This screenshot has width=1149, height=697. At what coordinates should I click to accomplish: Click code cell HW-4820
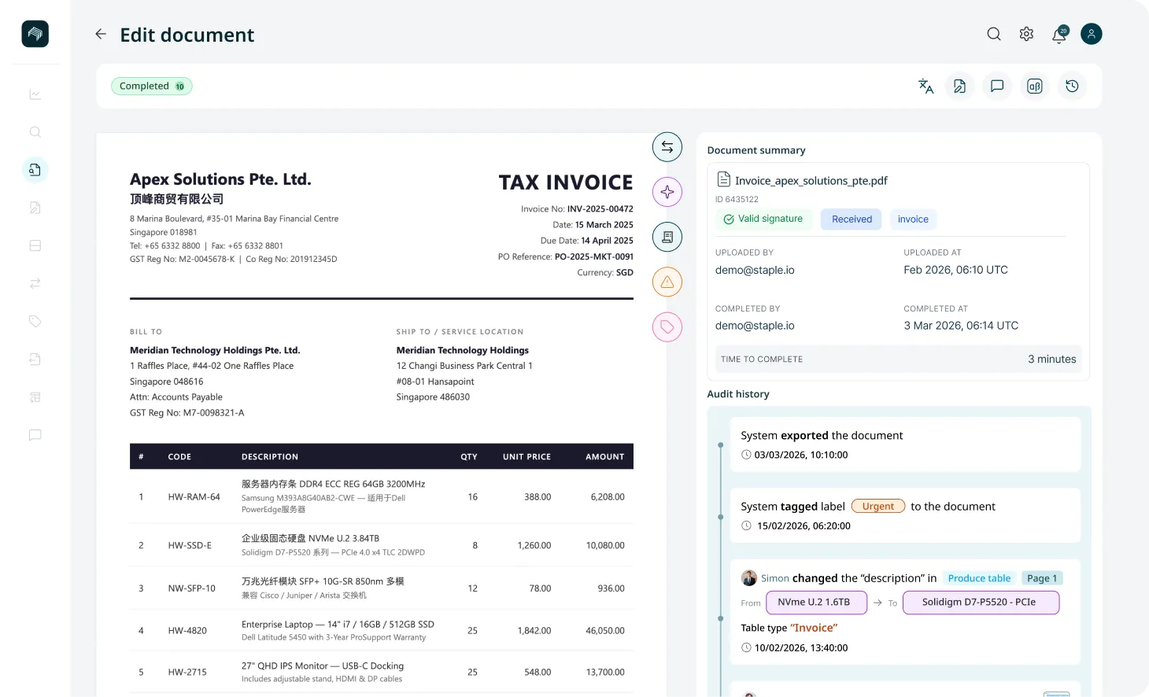[x=187, y=631]
